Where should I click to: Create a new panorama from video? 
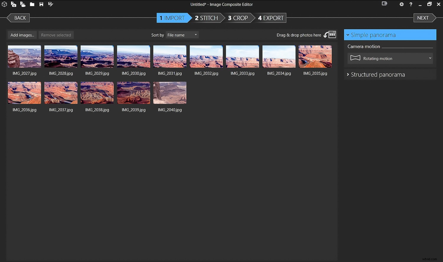click(23, 4)
